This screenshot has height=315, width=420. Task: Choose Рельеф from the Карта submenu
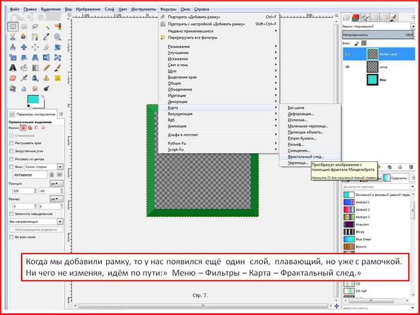310,145
